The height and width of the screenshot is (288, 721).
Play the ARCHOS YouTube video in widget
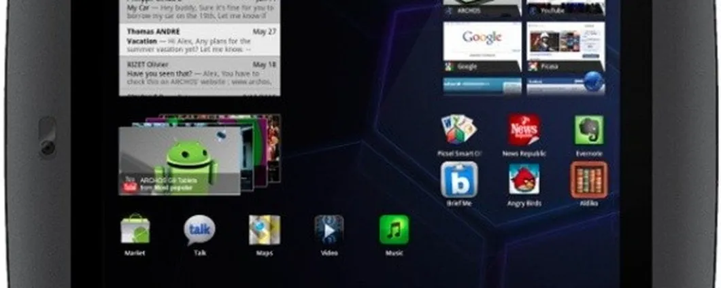180,161
